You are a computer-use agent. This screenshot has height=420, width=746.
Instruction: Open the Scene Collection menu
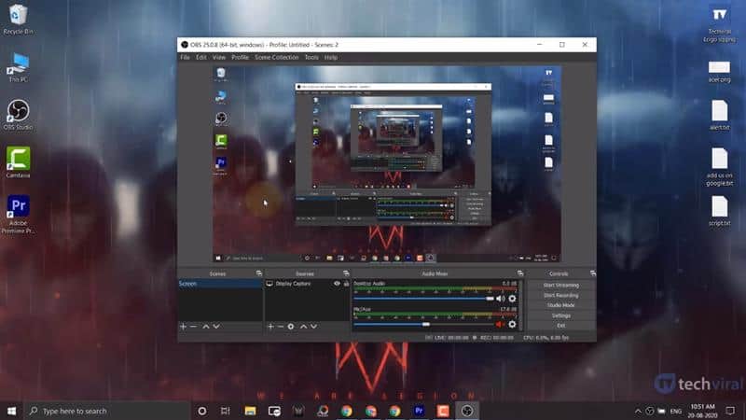(x=276, y=57)
